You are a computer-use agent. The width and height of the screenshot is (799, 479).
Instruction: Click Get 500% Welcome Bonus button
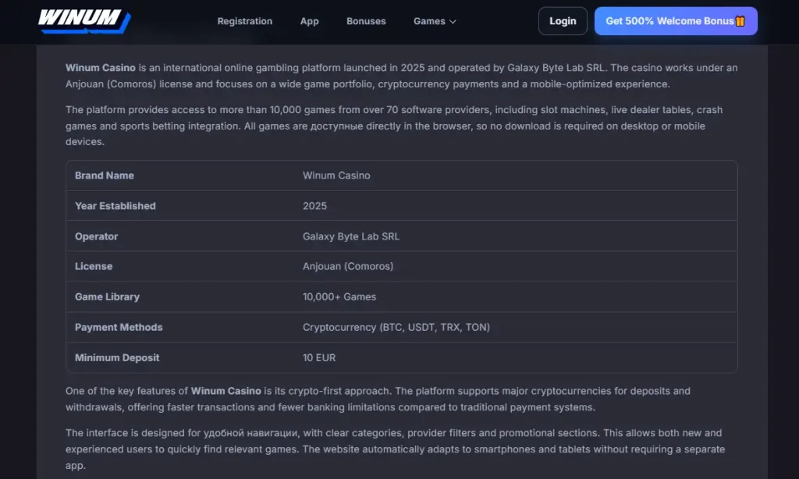pos(676,21)
